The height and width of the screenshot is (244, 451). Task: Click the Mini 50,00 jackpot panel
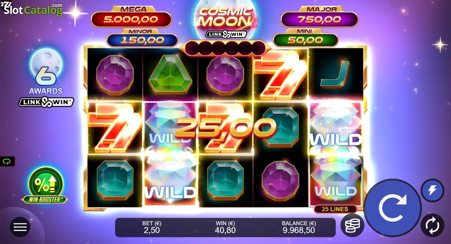[305, 38]
